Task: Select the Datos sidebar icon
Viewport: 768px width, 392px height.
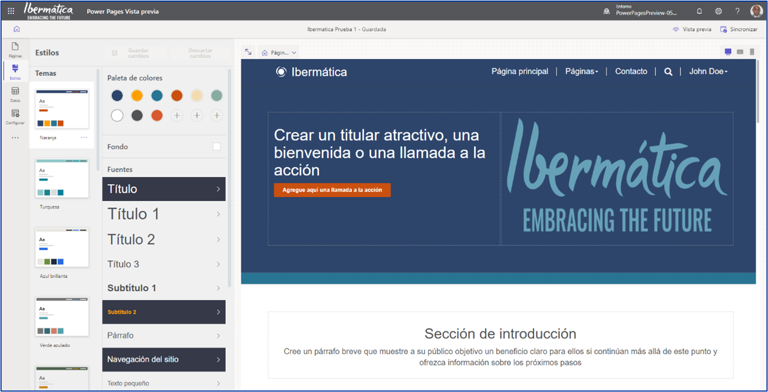Action: coord(15,95)
